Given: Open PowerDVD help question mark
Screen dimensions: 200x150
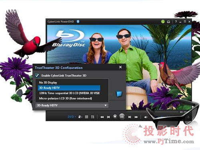Looking at the screenshot, I should click(176, 22).
